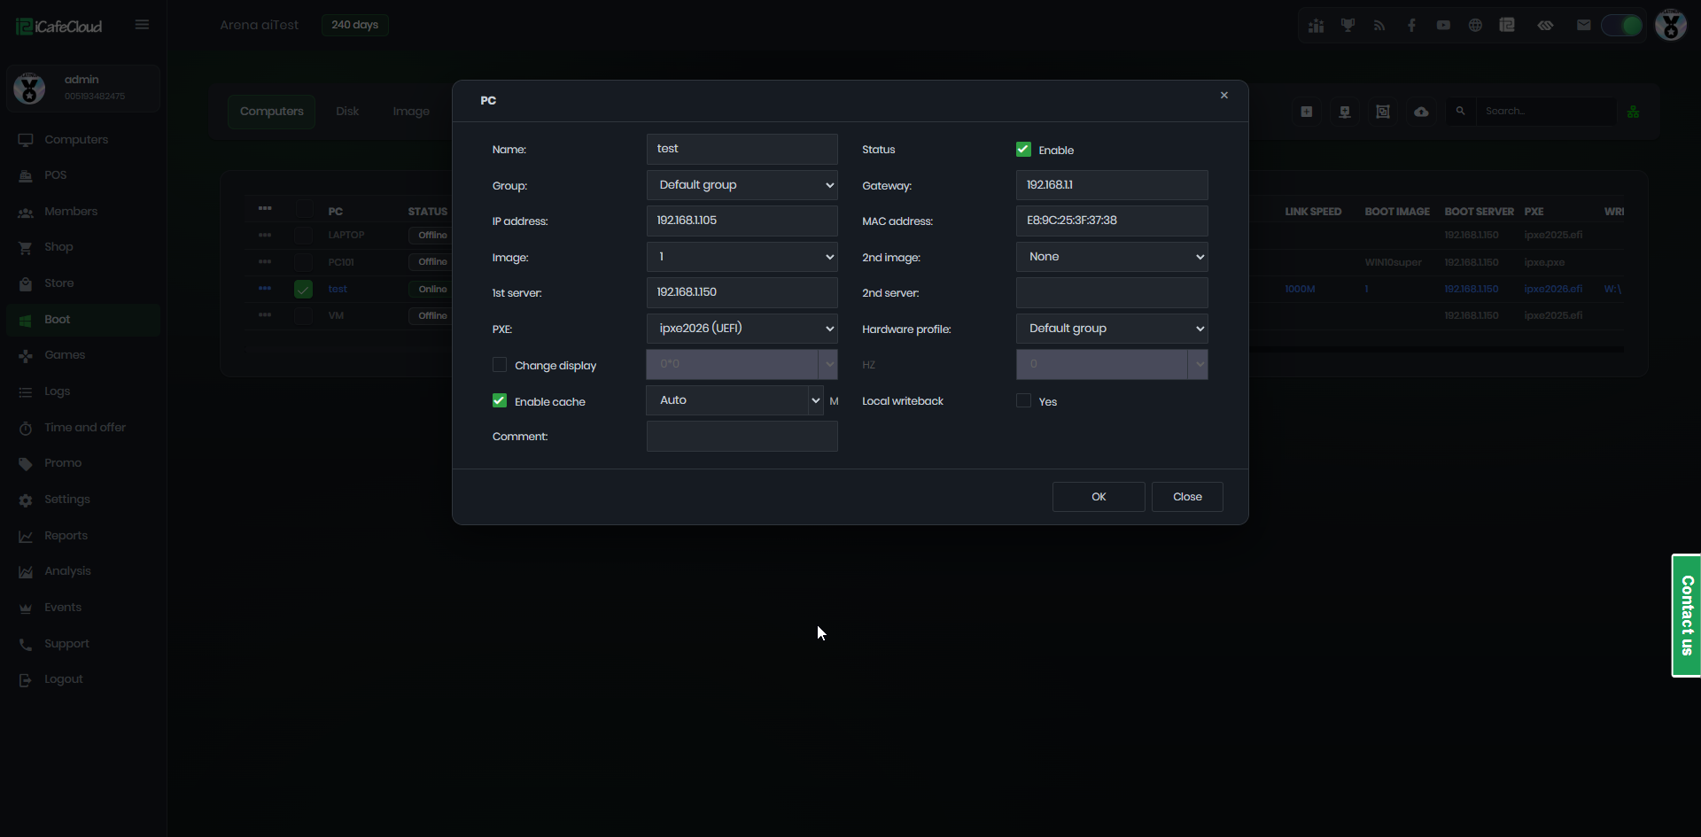
Task: Expand the 2nd image dropdown
Action: coord(1111,257)
